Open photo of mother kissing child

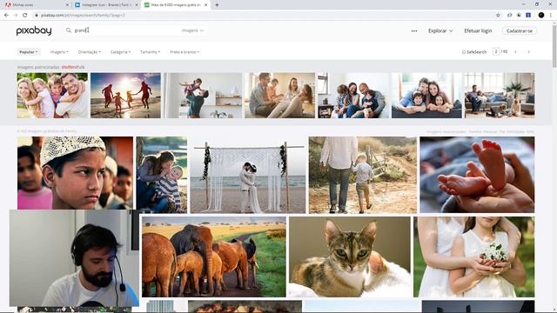point(161,175)
